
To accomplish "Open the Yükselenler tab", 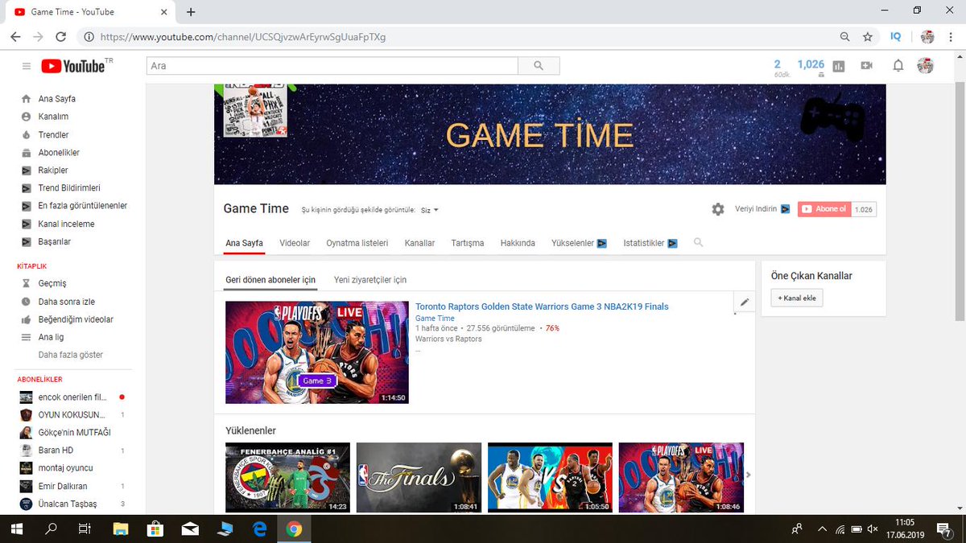I will (x=579, y=243).
